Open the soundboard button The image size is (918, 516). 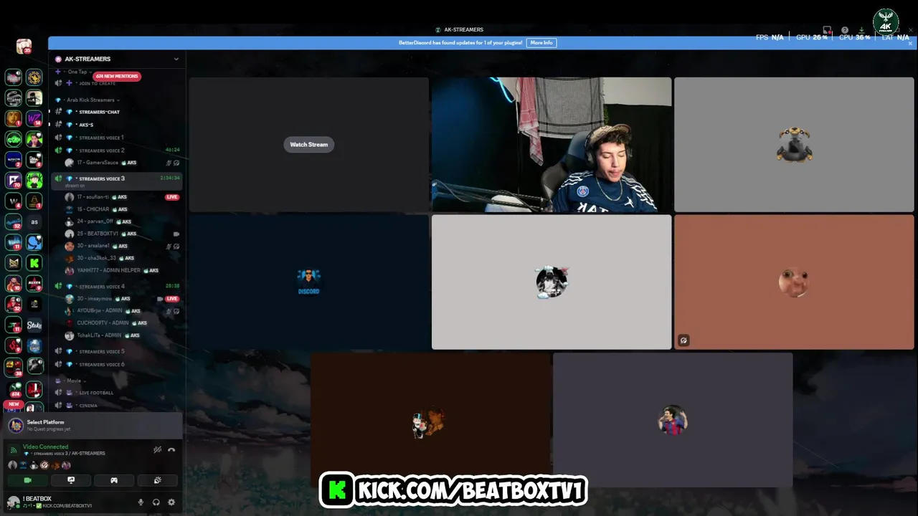(x=157, y=480)
